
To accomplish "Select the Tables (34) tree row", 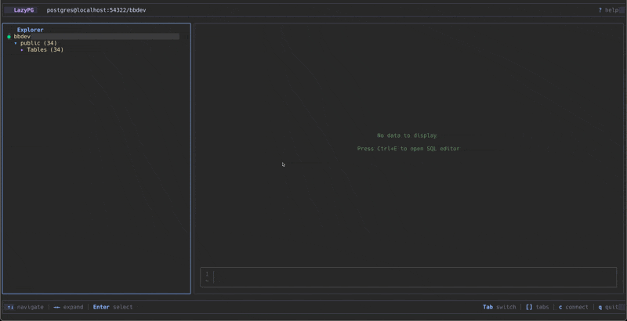I will 45,50.
